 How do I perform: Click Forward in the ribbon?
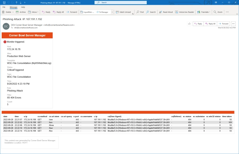point(72,12)
